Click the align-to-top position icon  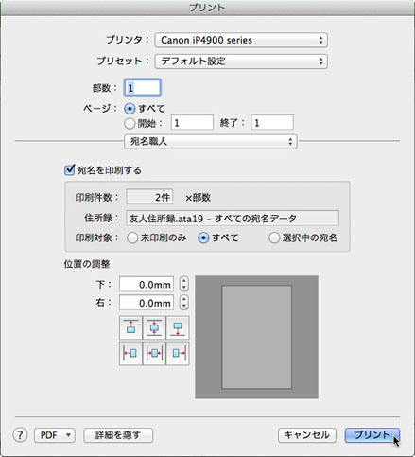pyautogui.click(x=130, y=327)
